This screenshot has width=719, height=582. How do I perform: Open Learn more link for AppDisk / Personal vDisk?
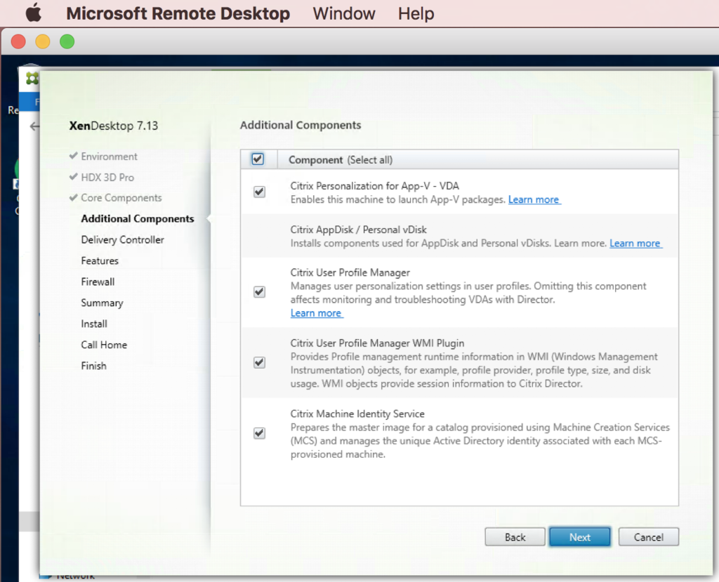(635, 243)
